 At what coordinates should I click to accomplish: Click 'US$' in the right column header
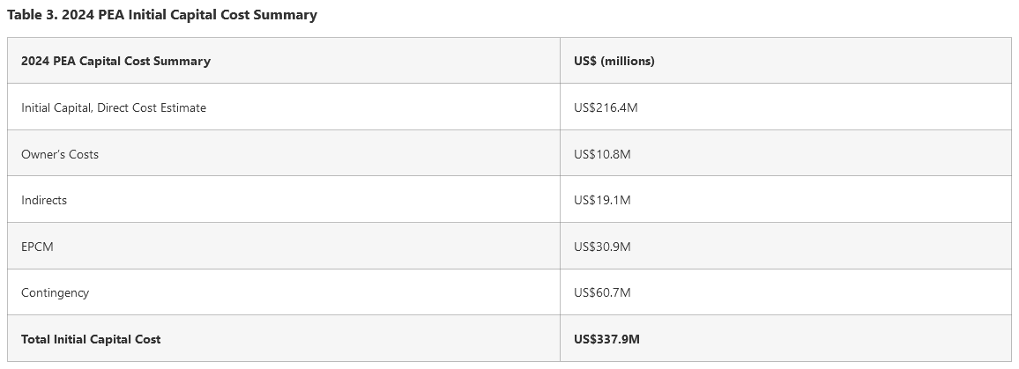coord(585,61)
